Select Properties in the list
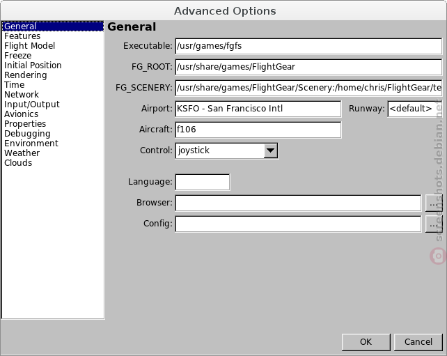This screenshot has width=447, height=356. [x=53, y=123]
